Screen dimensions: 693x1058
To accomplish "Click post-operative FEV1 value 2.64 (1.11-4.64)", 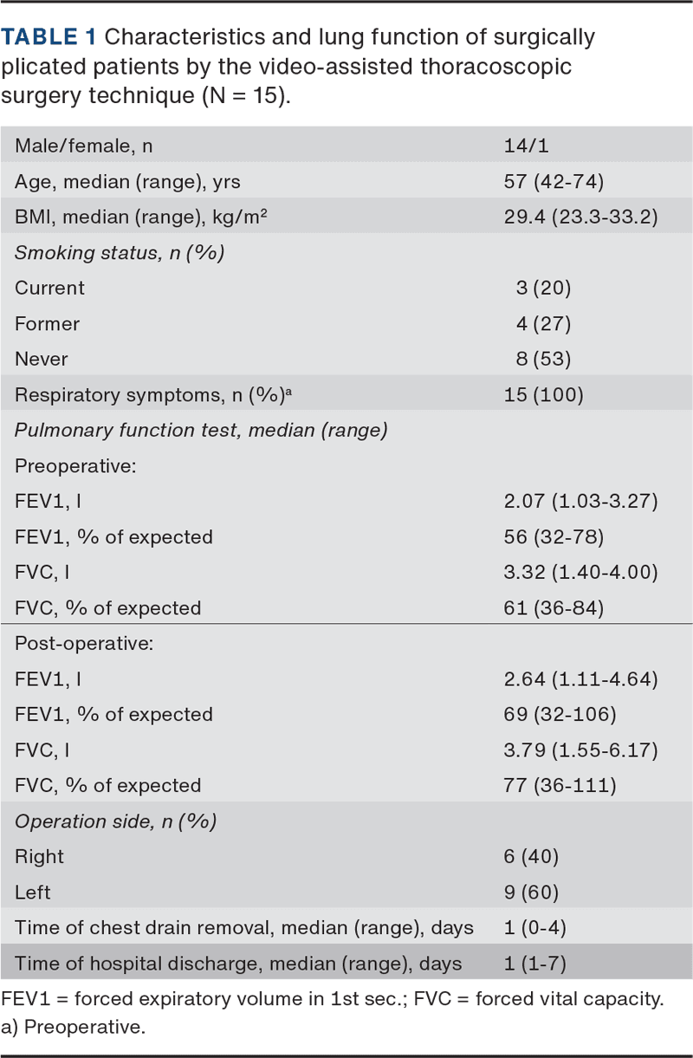I will click(x=580, y=678).
